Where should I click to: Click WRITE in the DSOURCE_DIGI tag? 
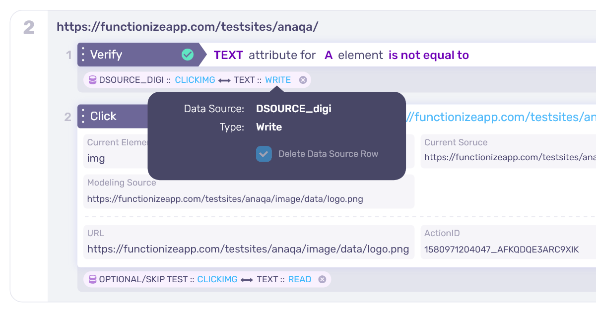[x=278, y=80]
